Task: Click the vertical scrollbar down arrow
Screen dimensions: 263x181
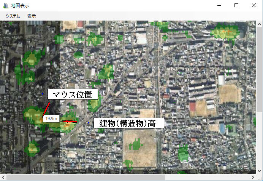Action: [259, 170]
